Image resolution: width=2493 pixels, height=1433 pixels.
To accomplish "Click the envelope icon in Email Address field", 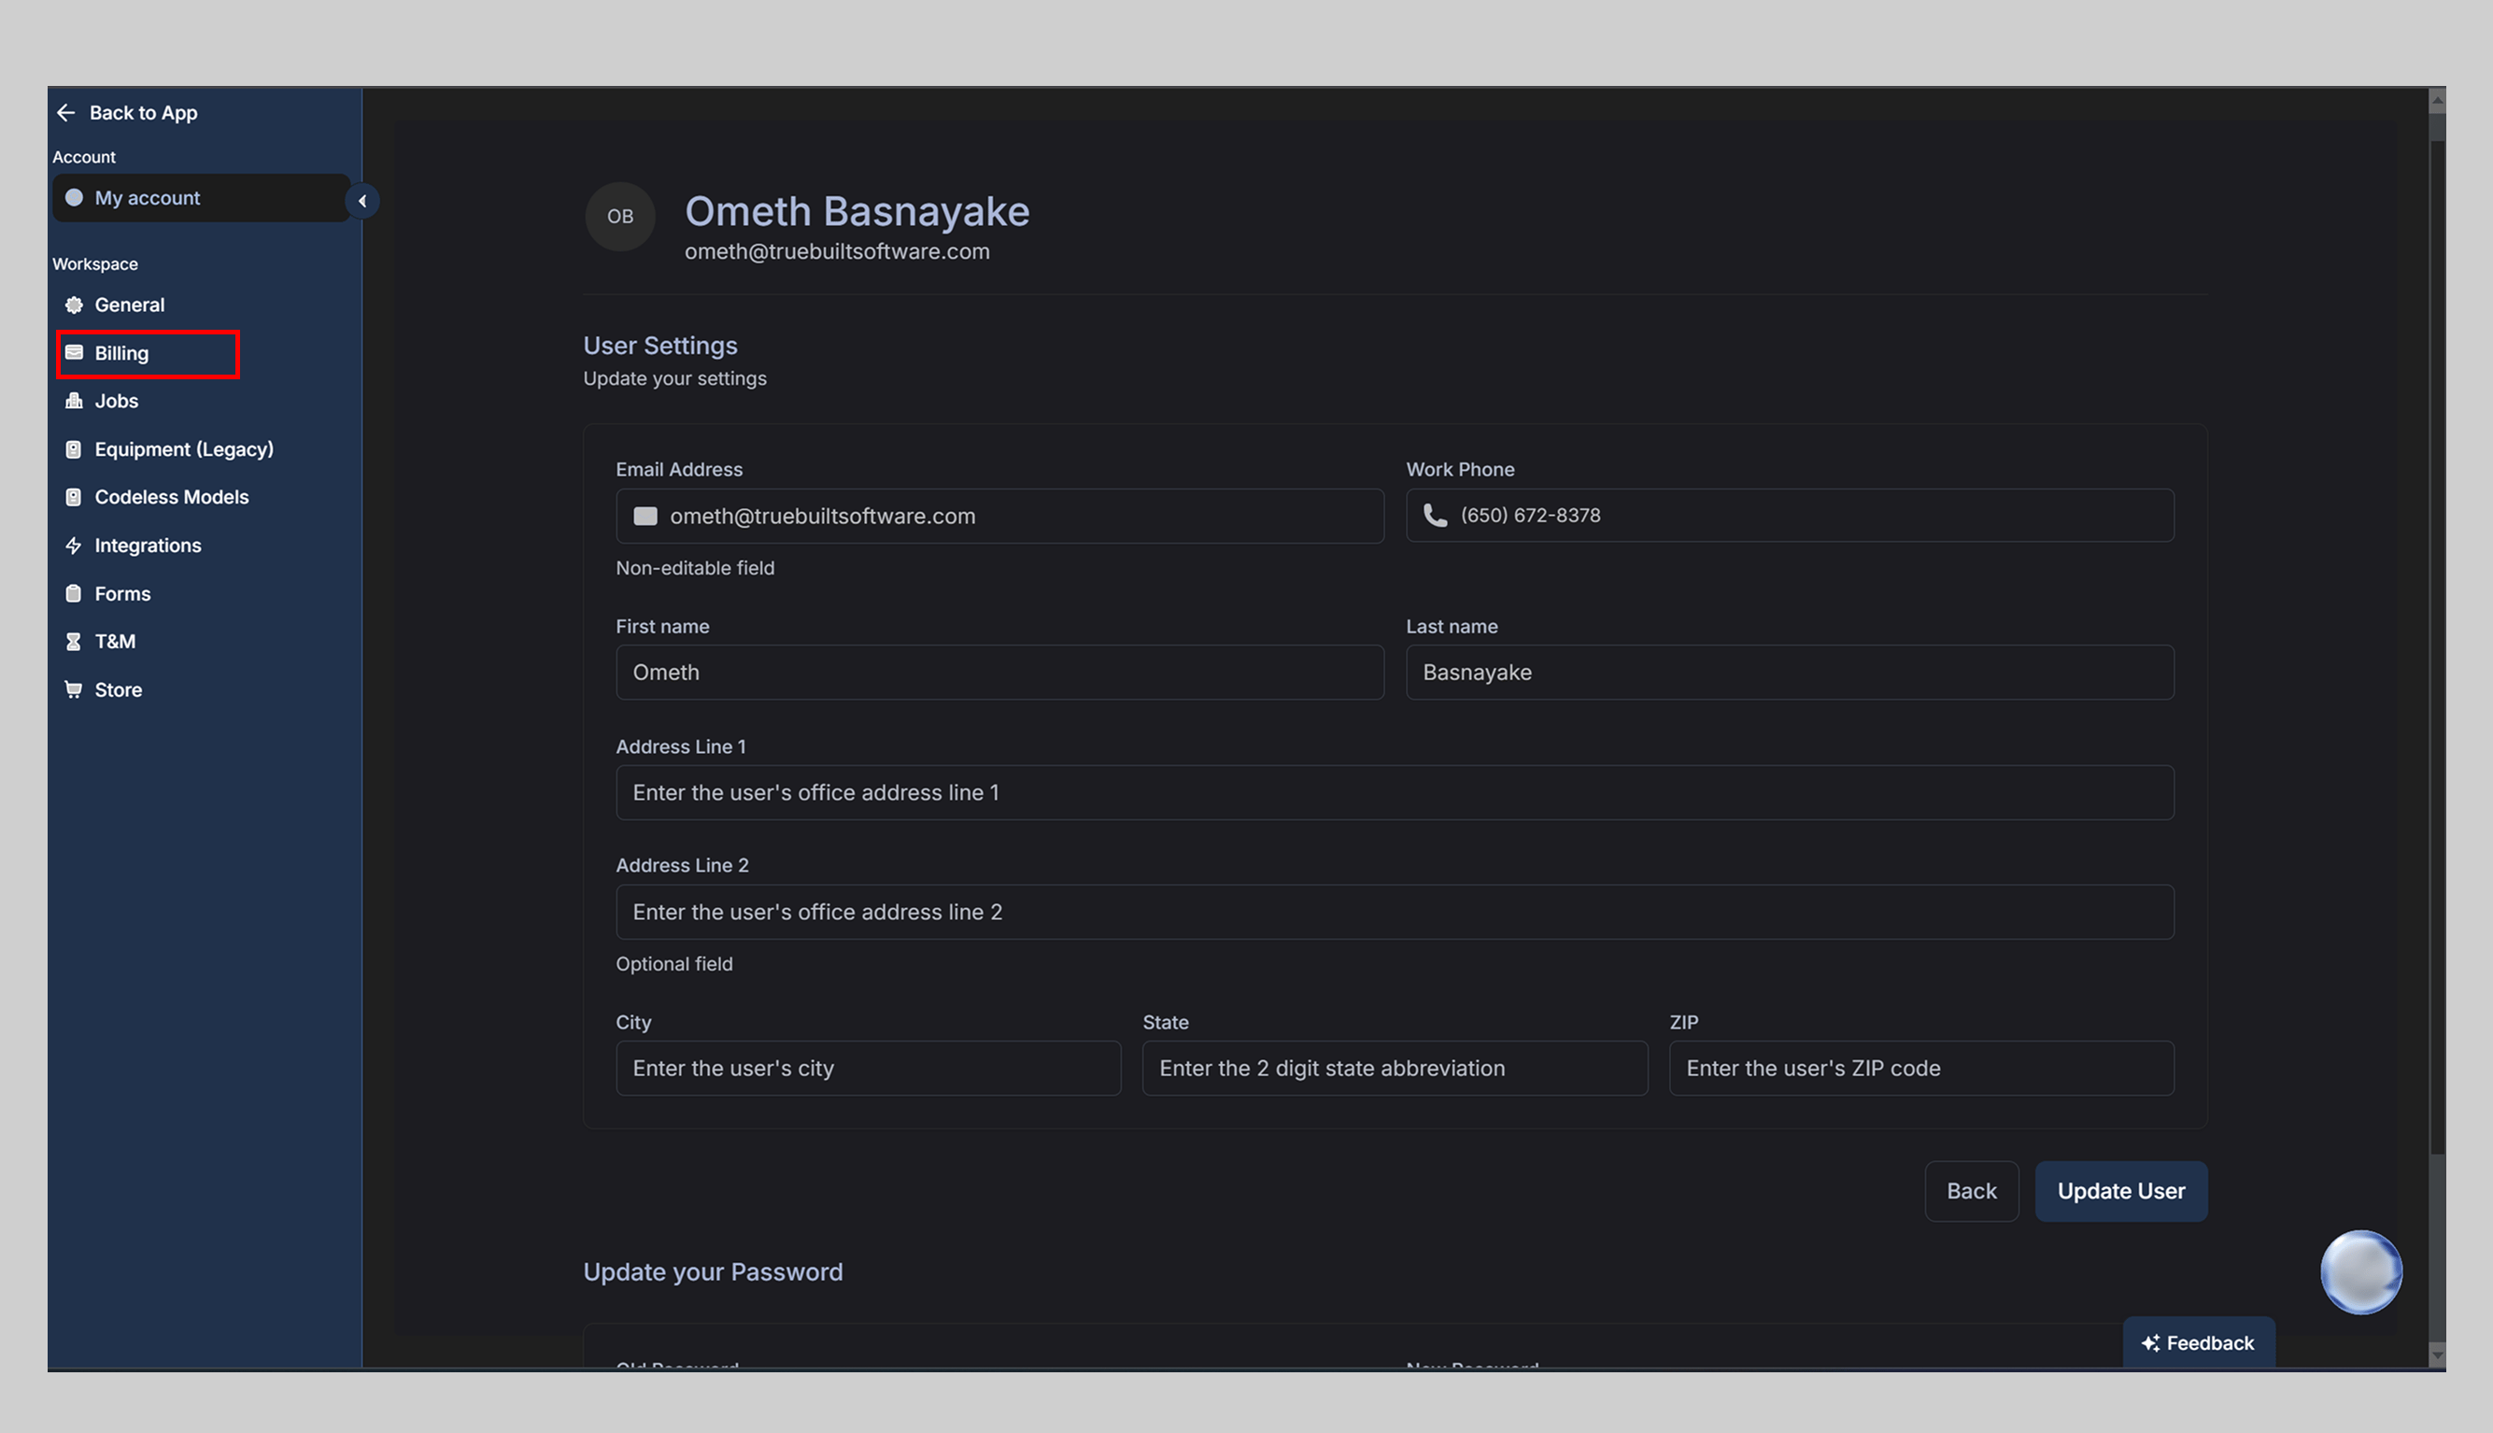I will point(645,516).
